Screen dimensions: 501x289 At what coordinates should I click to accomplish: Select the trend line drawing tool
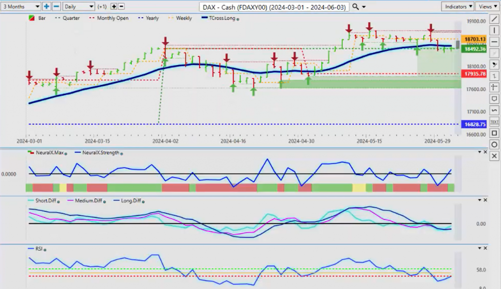(x=494, y=20)
